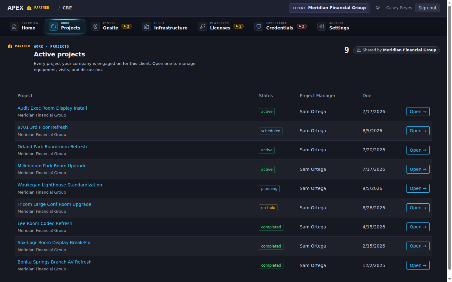Go to the Onsite visits tab
The height and width of the screenshot is (282, 452).
pyautogui.click(x=111, y=26)
